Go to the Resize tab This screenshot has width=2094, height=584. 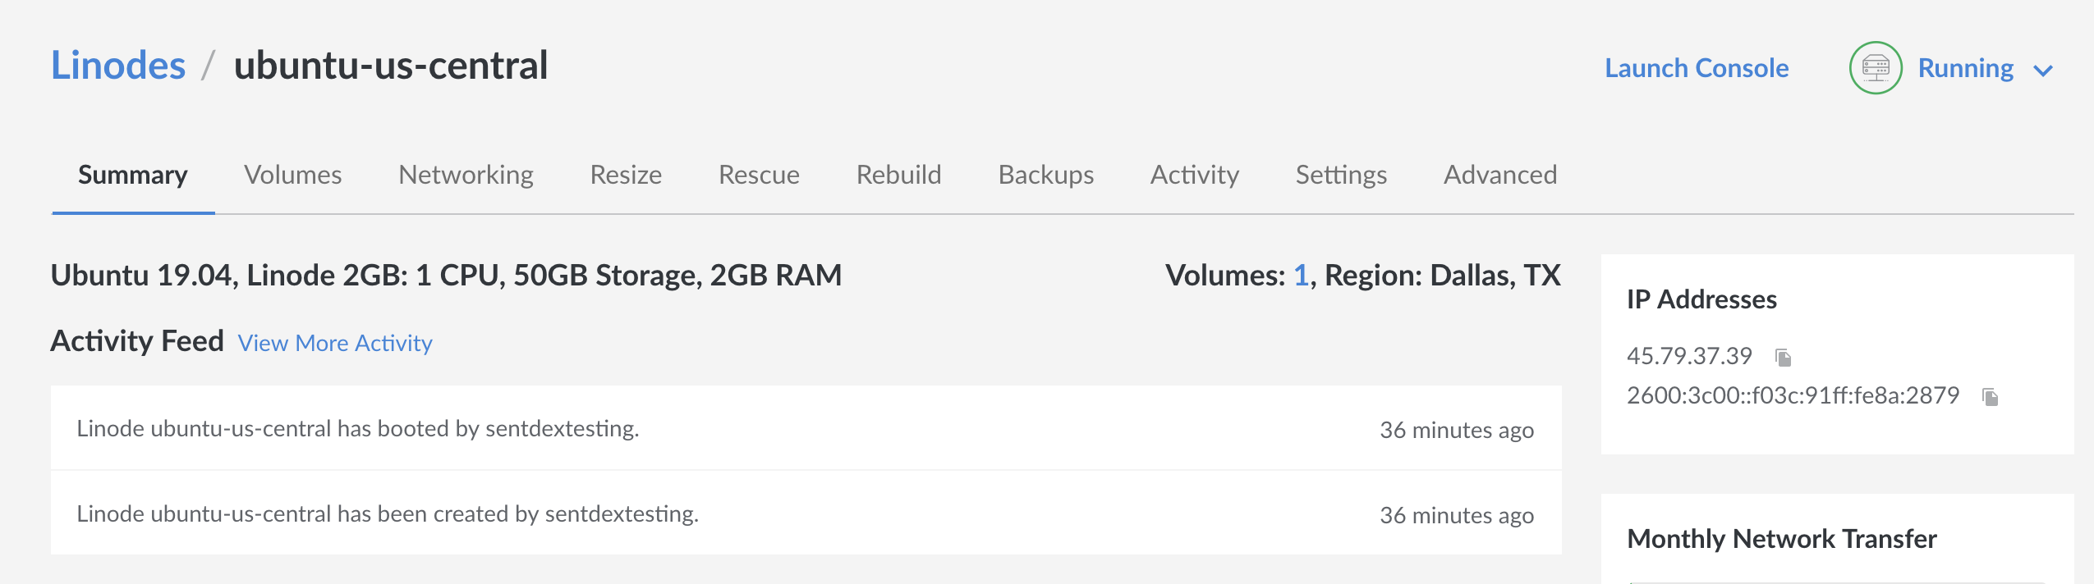click(x=626, y=175)
